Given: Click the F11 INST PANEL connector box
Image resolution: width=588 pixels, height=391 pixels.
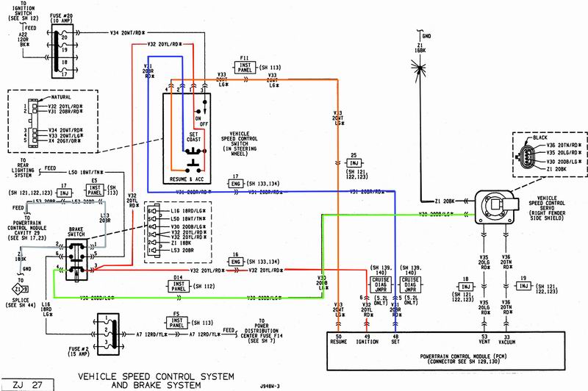Looking at the screenshot, I should (x=243, y=66).
